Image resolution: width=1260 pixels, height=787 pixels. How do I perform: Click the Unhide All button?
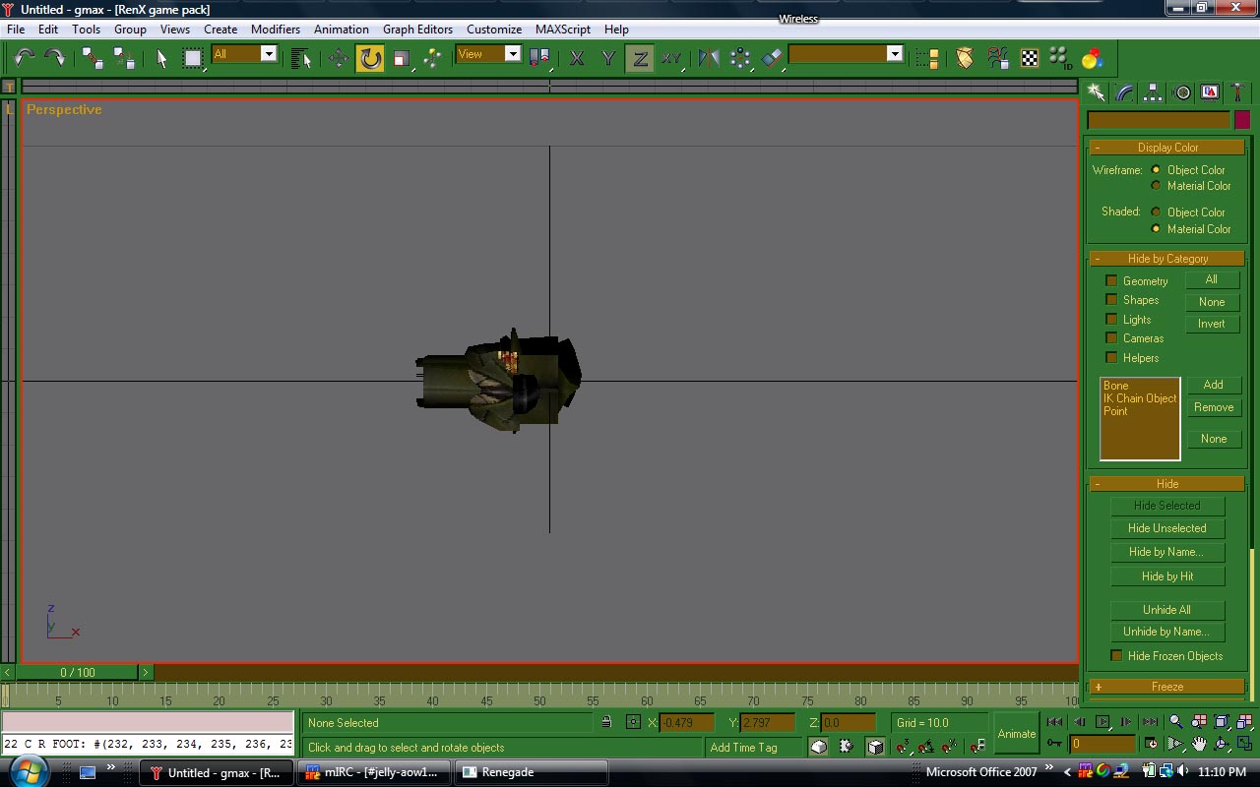click(x=1166, y=610)
